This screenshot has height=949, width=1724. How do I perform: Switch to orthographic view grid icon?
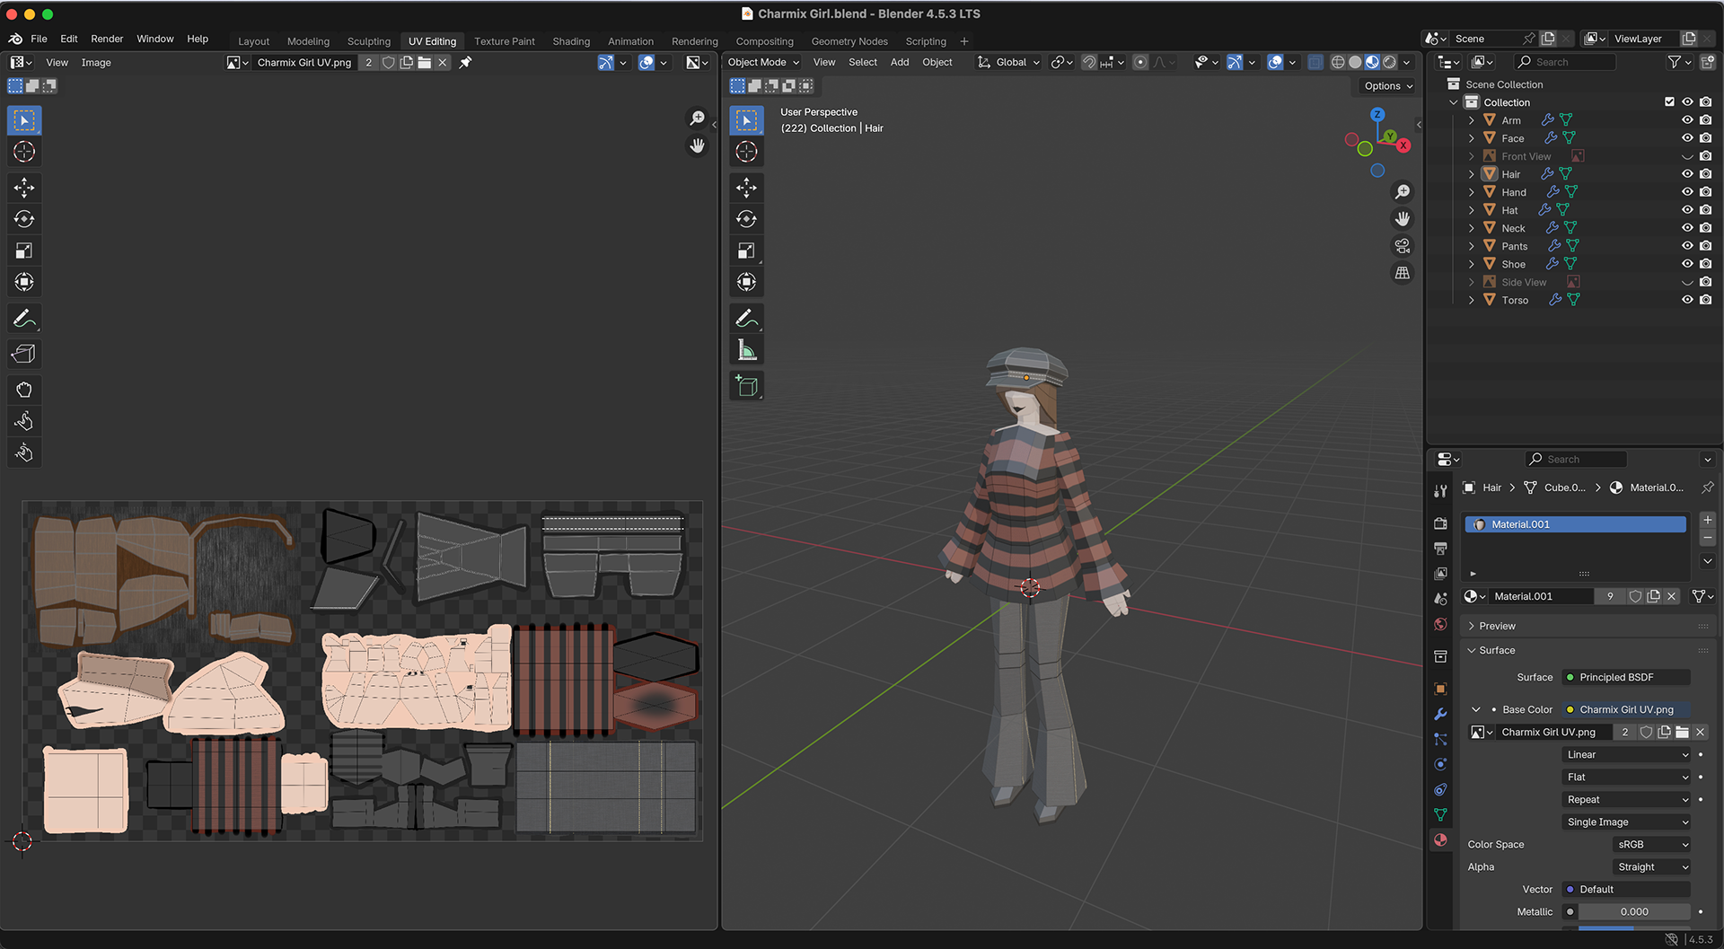point(1402,273)
